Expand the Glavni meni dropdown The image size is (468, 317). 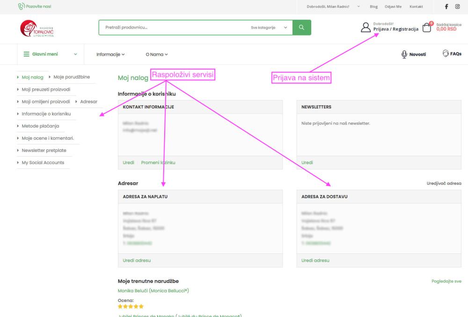[51, 54]
